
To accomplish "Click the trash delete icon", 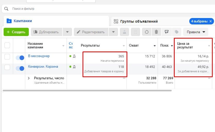I will coord(156,32).
